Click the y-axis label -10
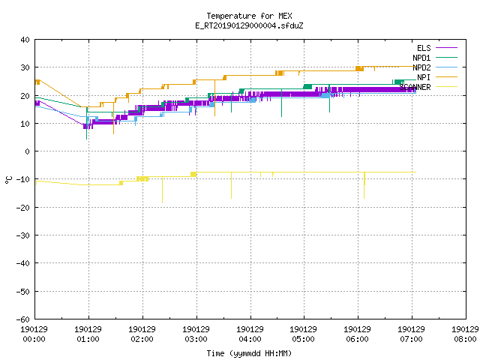The image size is (480, 360). click(x=23, y=179)
